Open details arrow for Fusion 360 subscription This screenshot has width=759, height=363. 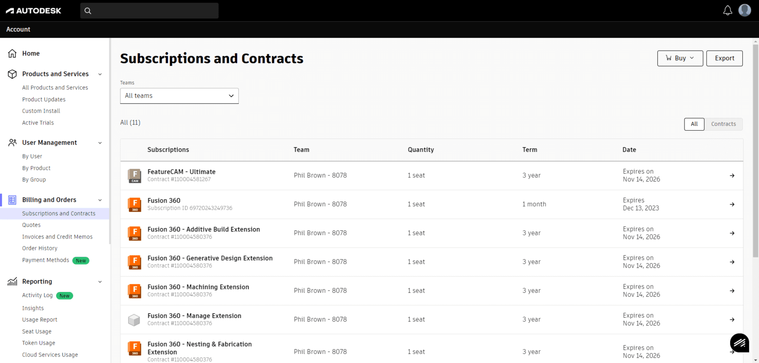click(x=732, y=204)
